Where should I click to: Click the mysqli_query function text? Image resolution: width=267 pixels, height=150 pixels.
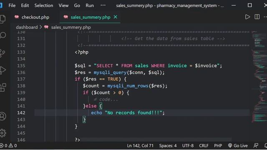point(110,72)
